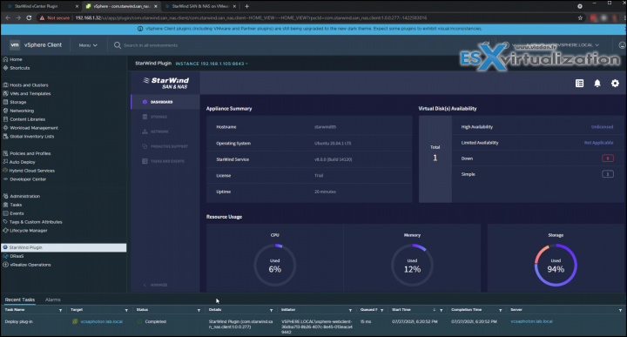Open Home in vSphere sidebar
Viewport: 627px width, 337px height.
click(x=16, y=59)
